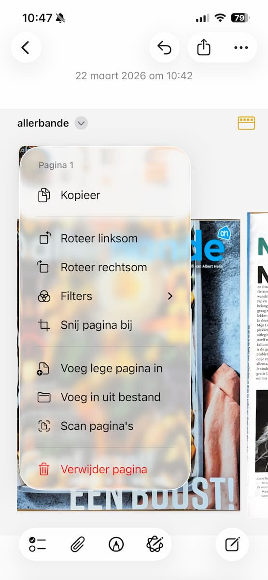
Task: Tap the back arrow button
Action: pos(26,47)
